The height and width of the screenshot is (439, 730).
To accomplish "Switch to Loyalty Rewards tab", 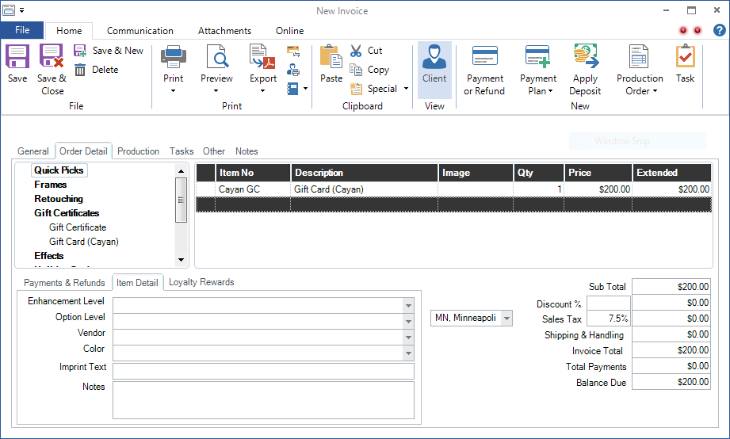I will tap(201, 282).
